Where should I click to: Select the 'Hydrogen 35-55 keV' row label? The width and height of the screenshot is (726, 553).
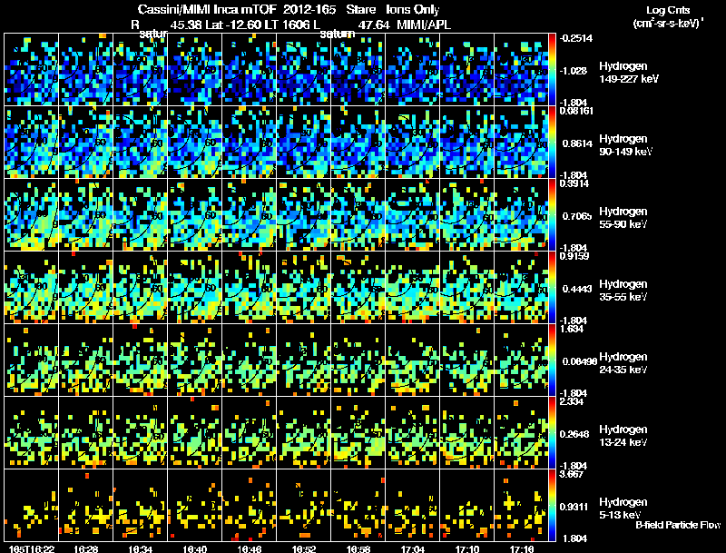623,291
